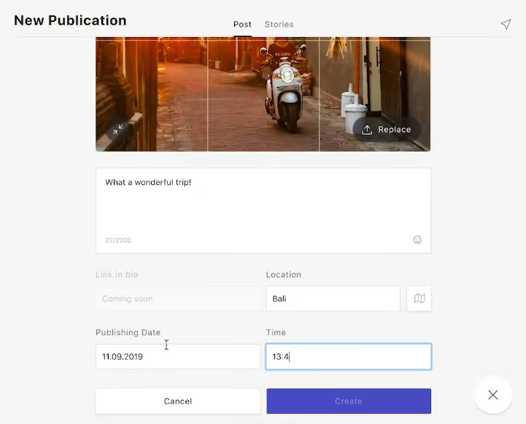Screen dimensions: 526x424
Task: Click the Publishing Date field 11.09.2019
Action: coord(178,357)
